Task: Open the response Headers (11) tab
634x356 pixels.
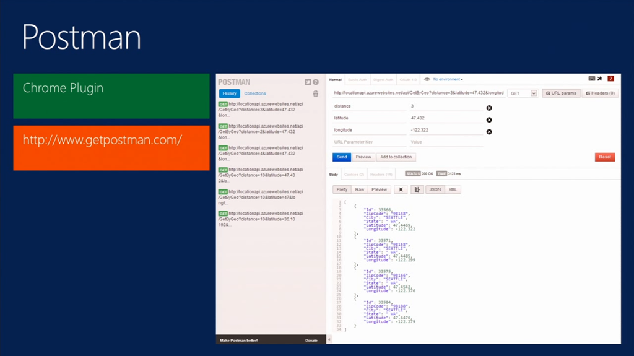Action: [x=381, y=175]
